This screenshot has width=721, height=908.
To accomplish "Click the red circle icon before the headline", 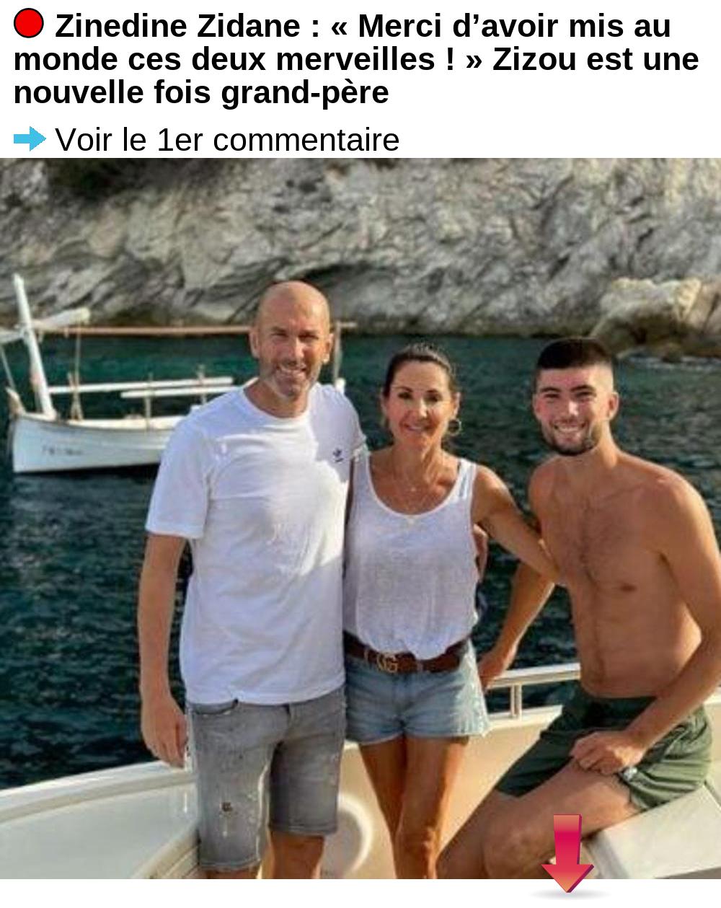I will click(x=29, y=24).
